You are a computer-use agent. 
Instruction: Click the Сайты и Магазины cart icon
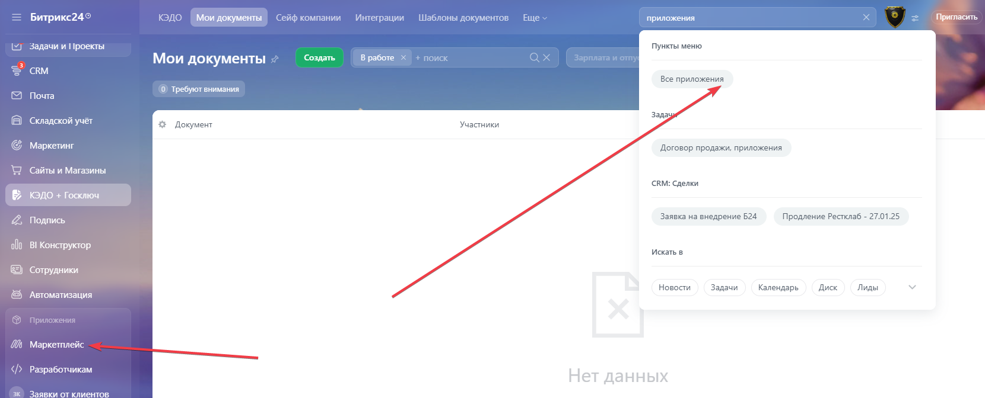point(17,170)
